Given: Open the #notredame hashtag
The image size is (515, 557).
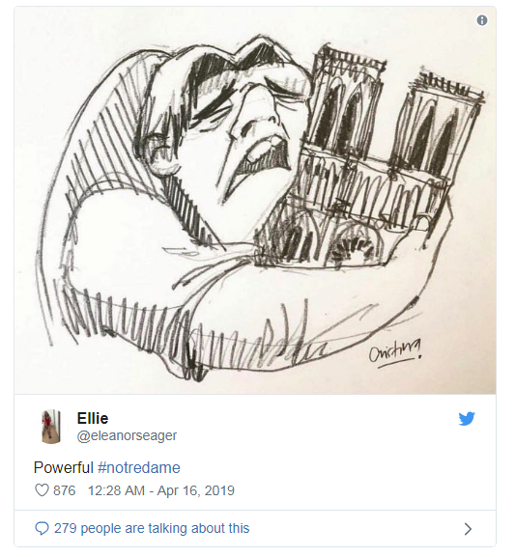Looking at the screenshot, I should [139, 467].
